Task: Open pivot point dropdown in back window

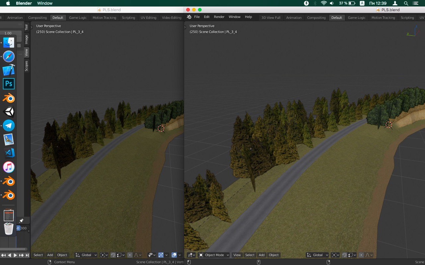Action: 104,255
